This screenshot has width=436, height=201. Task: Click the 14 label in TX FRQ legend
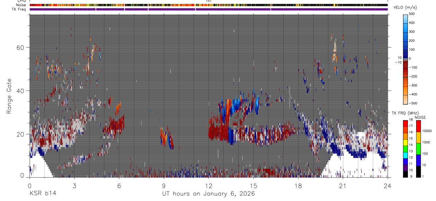pos(411,145)
